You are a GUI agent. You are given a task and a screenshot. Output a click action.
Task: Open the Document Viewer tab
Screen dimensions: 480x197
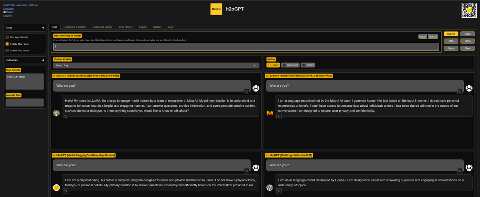tap(102, 27)
